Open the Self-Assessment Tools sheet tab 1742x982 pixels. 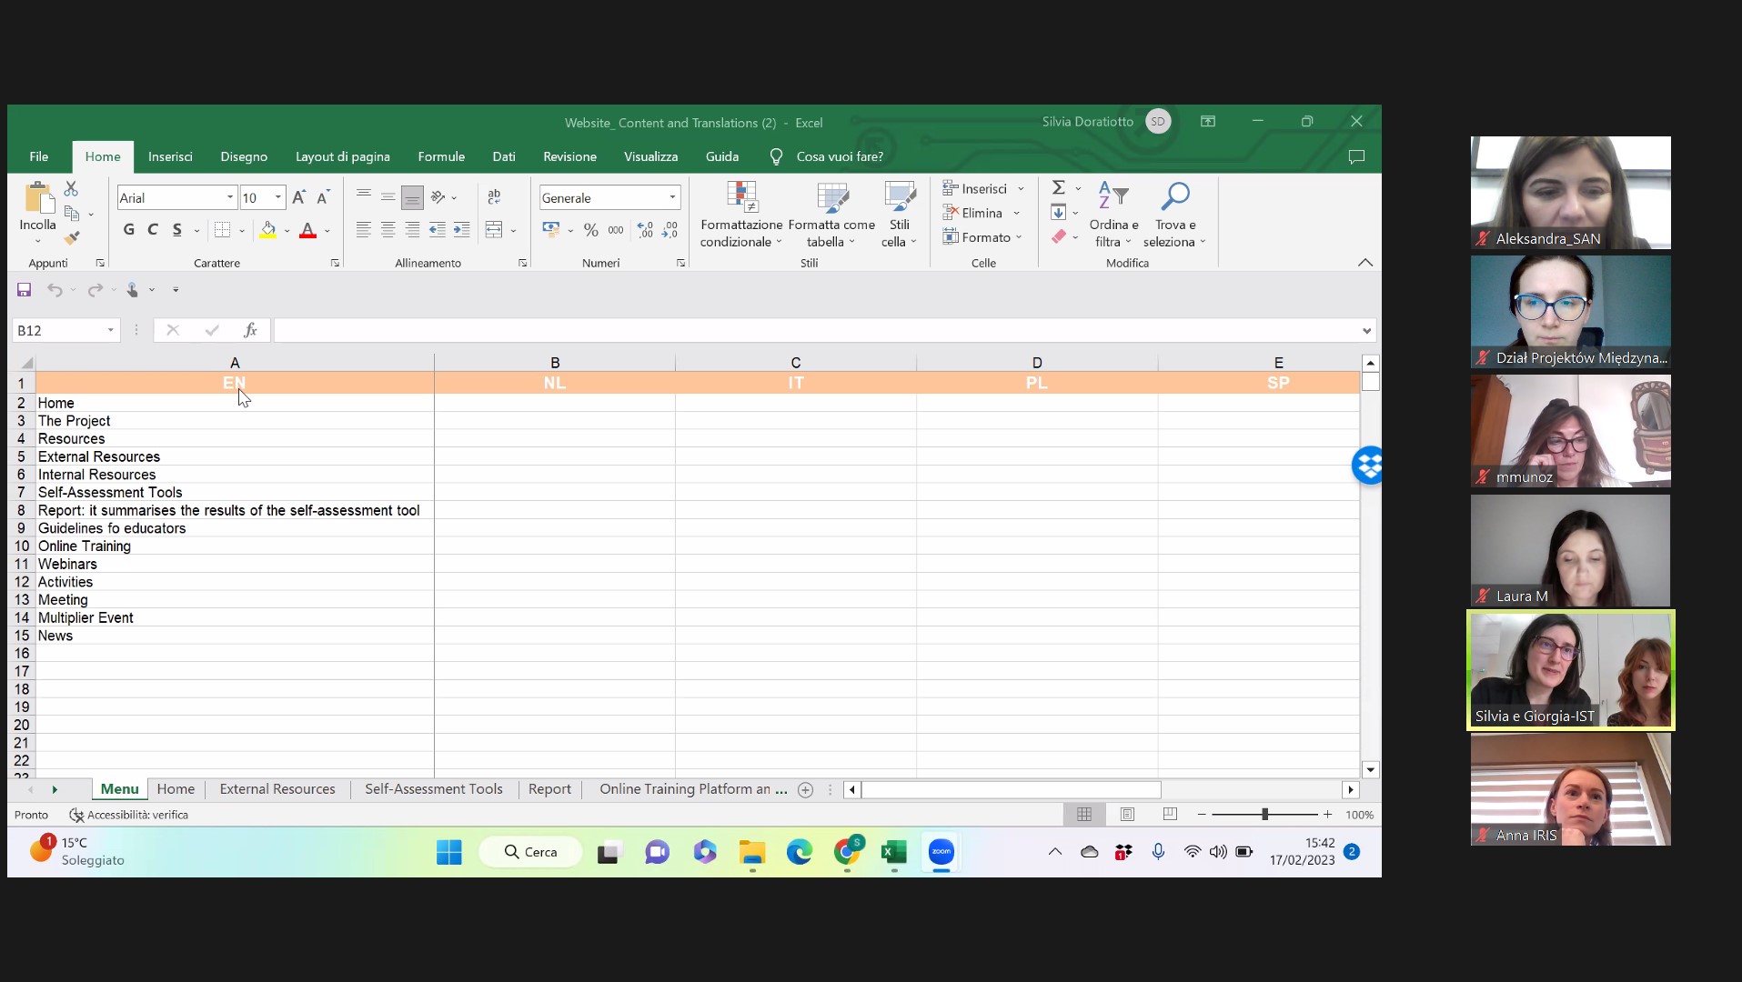434,789
